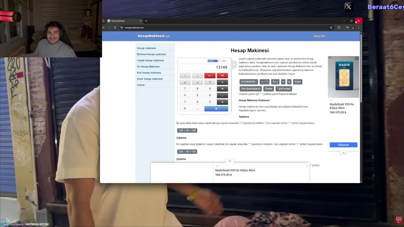Open Bilimsel hesap makinesi sidebar link
Viewport: 404px width, 227px height.
coord(151,54)
